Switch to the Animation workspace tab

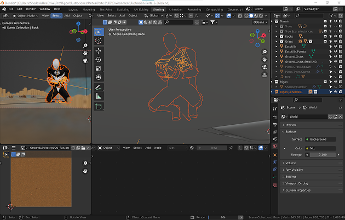pyautogui.click(x=176, y=9)
